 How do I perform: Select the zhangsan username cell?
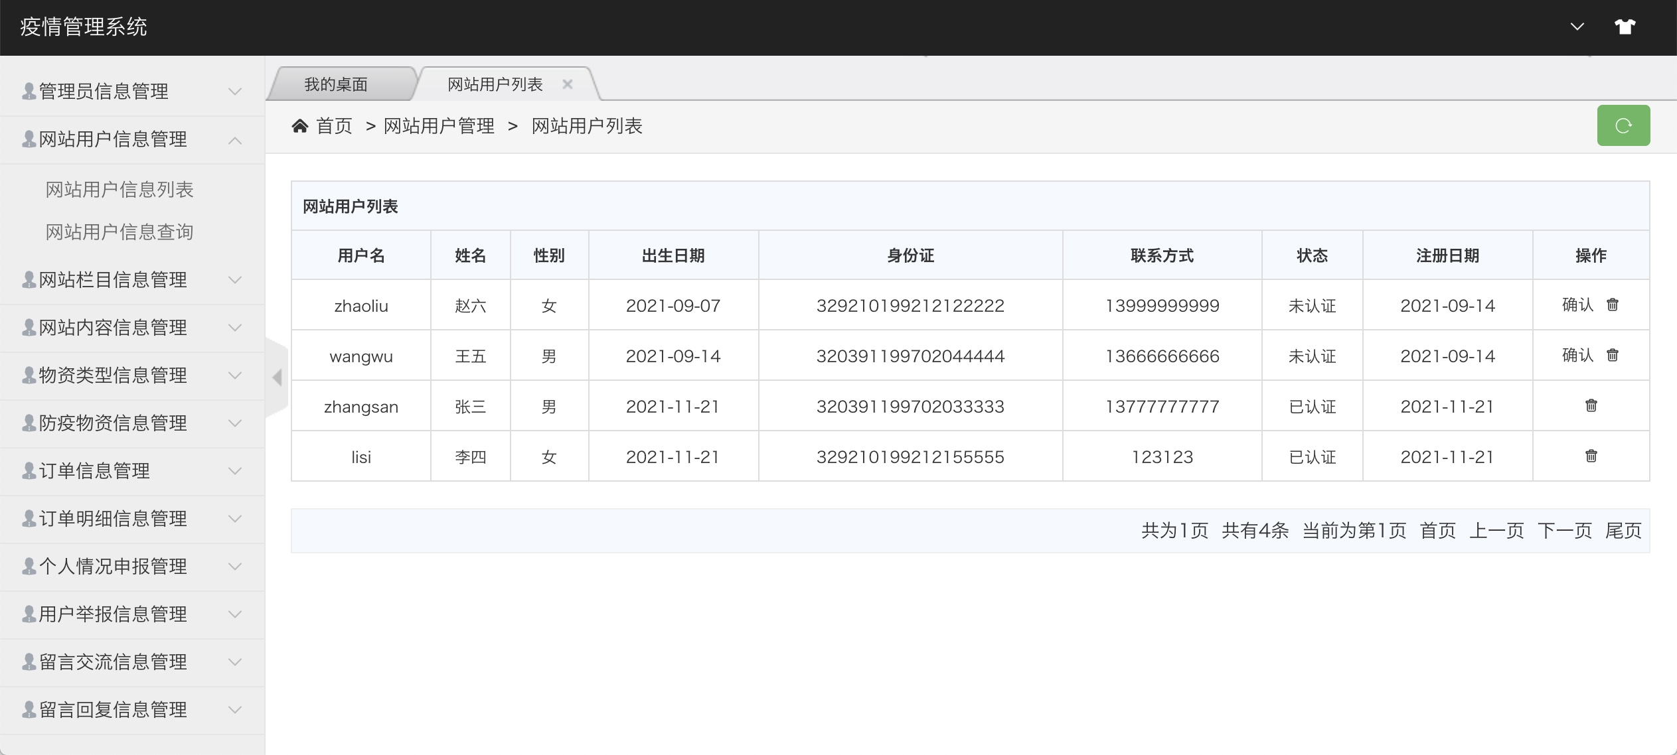[361, 407]
